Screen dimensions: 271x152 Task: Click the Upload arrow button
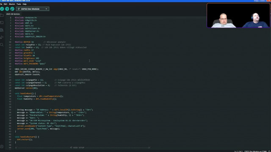coord(7,9)
